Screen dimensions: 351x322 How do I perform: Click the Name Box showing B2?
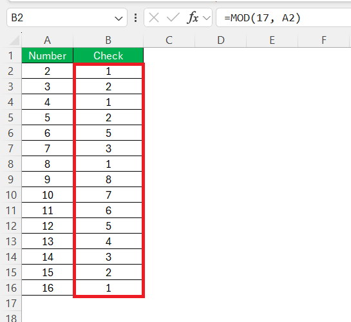coord(67,17)
